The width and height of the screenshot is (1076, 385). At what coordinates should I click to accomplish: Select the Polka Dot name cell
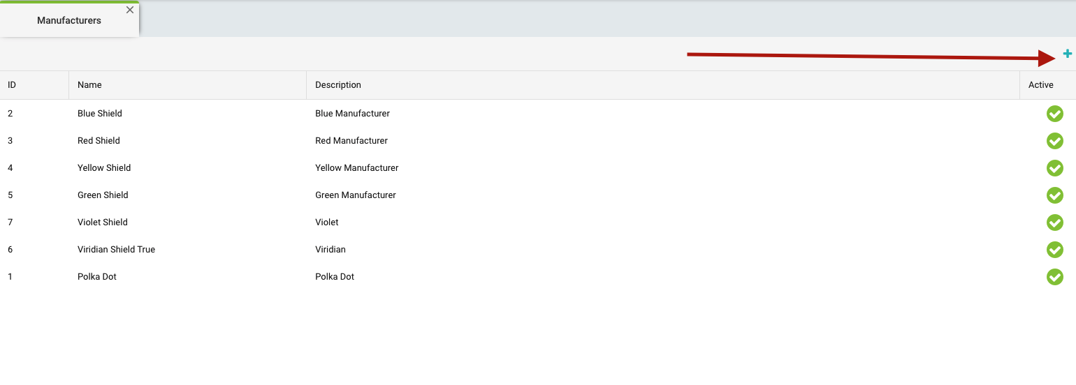tap(97, 277)
